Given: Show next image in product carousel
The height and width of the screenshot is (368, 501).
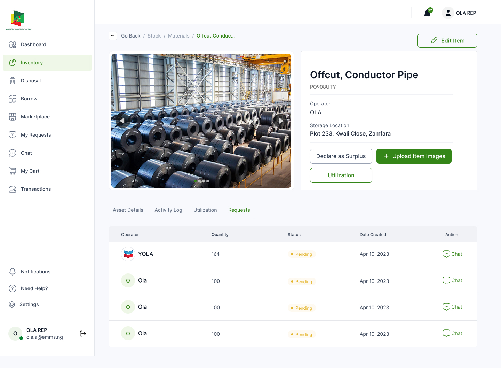Looking at the screenshot, I should tap(280, 121).
